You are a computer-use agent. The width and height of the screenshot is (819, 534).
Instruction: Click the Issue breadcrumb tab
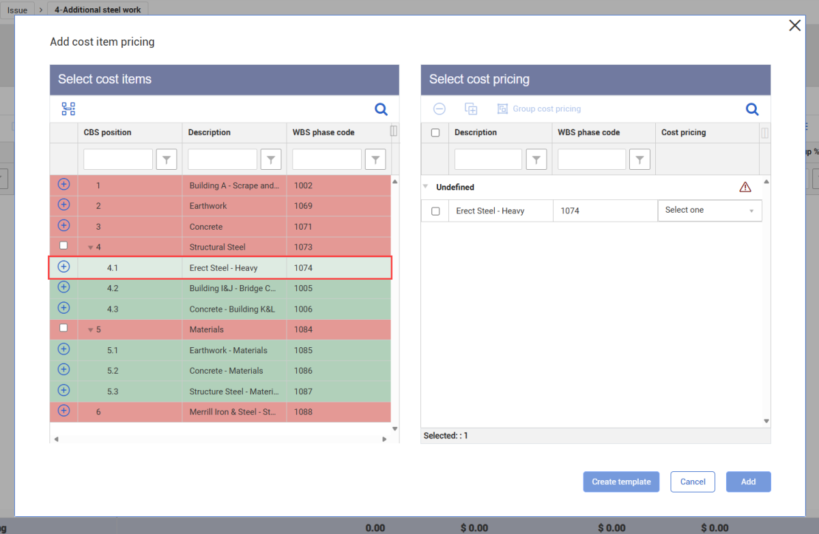pyautogui.click(x=17, y=10)
